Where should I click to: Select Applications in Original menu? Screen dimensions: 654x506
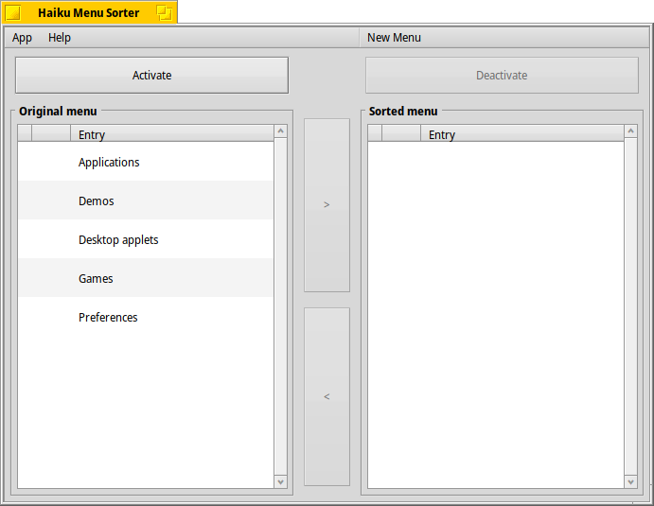[x=146, y=162]
